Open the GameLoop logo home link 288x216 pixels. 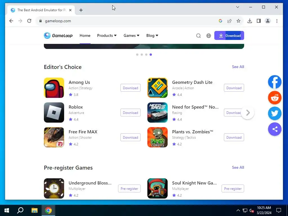[x=58, y=35]
